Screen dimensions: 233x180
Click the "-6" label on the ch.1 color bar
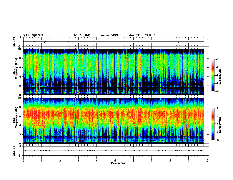pyautogui.click(x=217, y=59)
